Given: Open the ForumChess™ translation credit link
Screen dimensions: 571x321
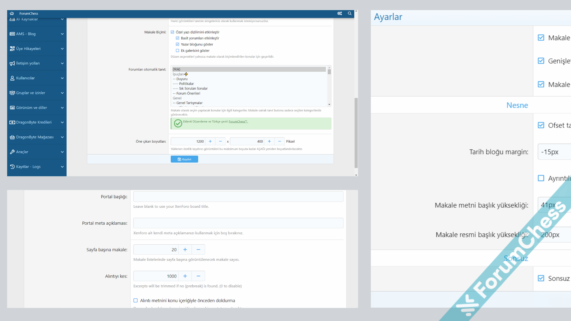Looking at the screenshot, I should coord(238,122).
